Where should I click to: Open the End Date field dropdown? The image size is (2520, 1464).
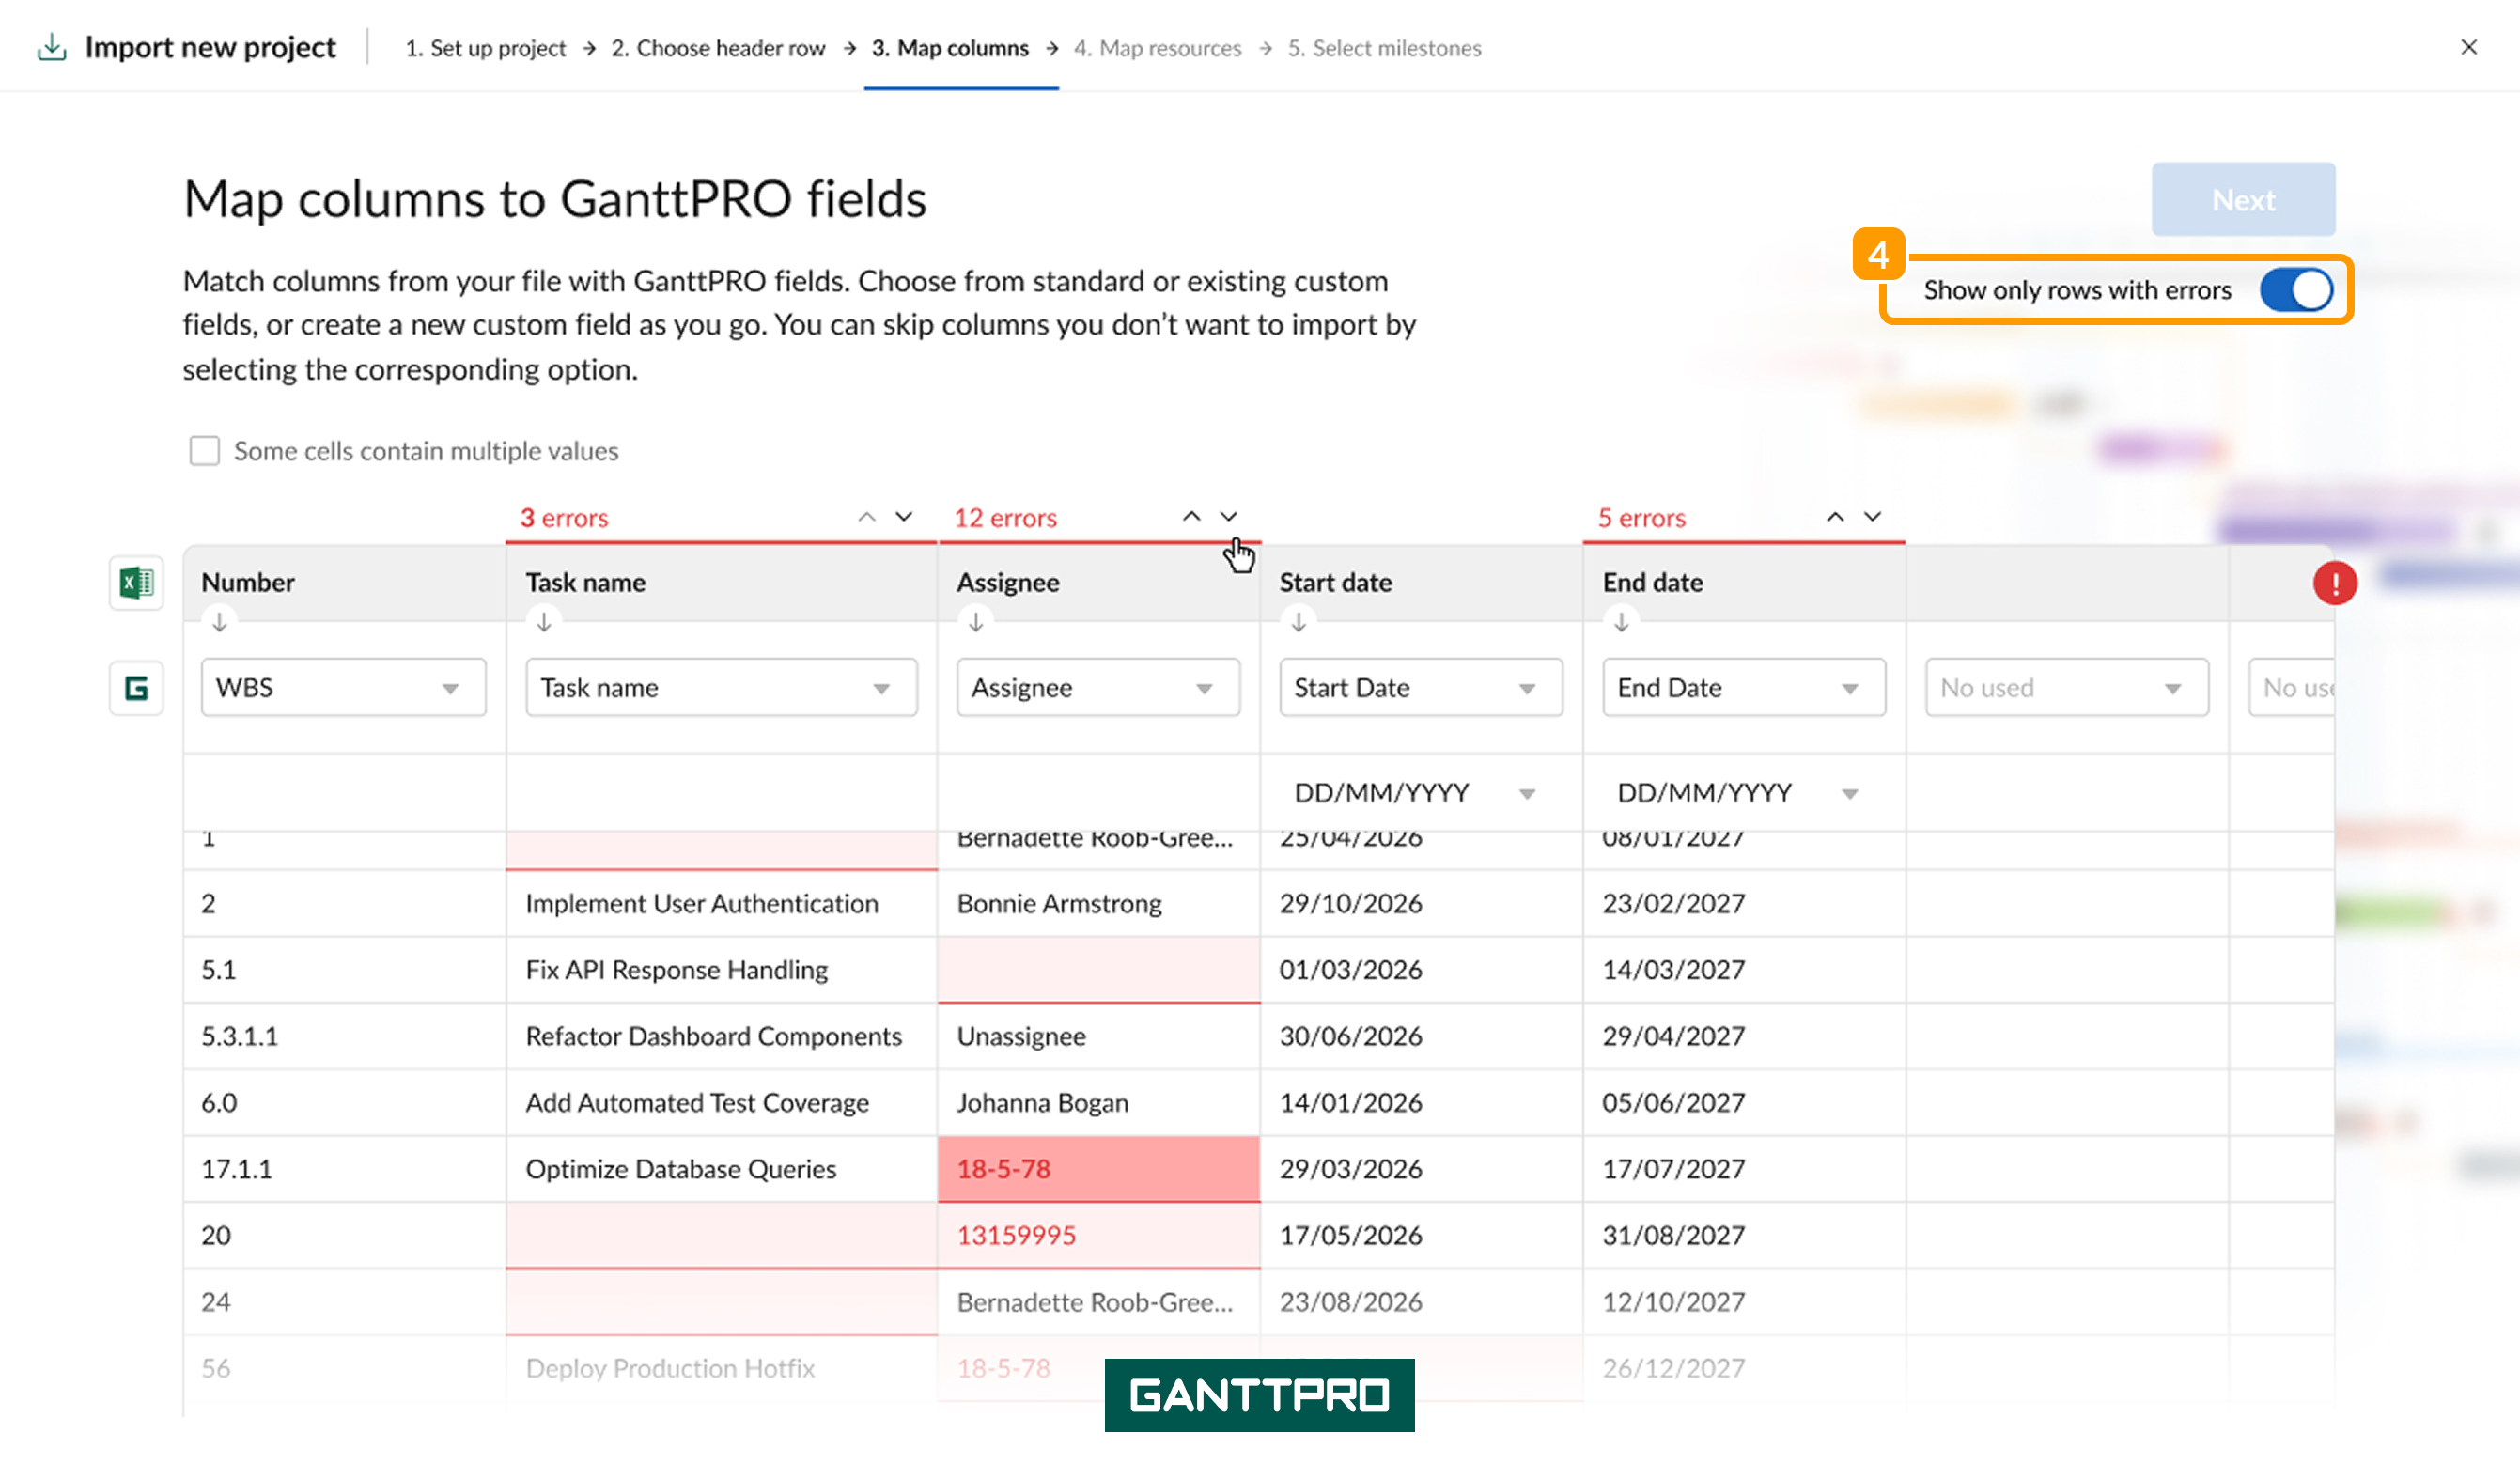point(1744,688)
